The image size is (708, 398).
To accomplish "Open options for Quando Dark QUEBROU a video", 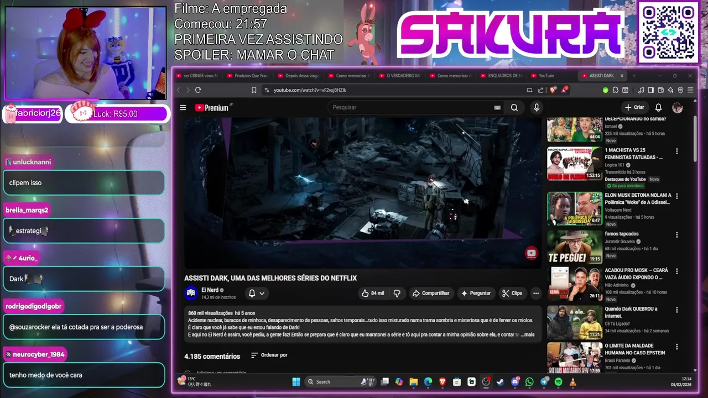I will [676, 310].
